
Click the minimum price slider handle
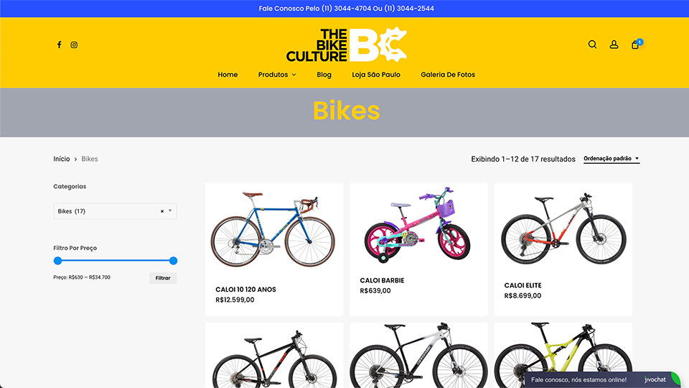click(x=57, y=261)
